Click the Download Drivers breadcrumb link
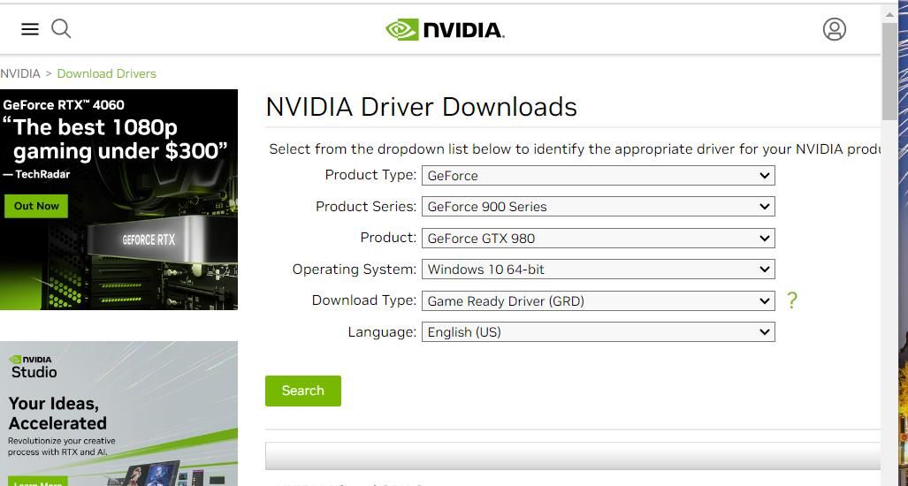Image resolution: width=908 pixels, height=486 pixels. (x=107, y=73)
